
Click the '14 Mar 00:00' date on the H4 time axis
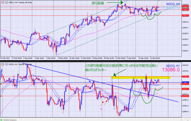(63, 58)
